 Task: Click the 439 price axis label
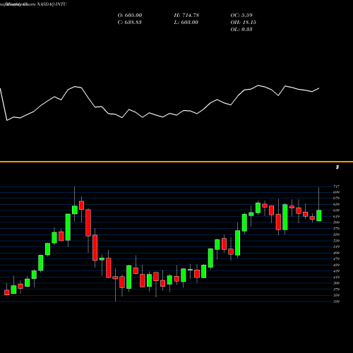click(336, 271)
